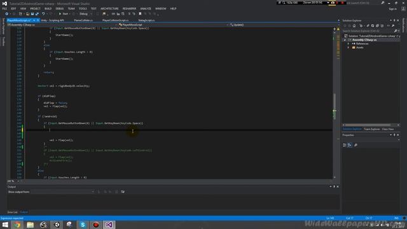
Task: Click the New Project toolbar icon
Action: (x=20, y=14)
